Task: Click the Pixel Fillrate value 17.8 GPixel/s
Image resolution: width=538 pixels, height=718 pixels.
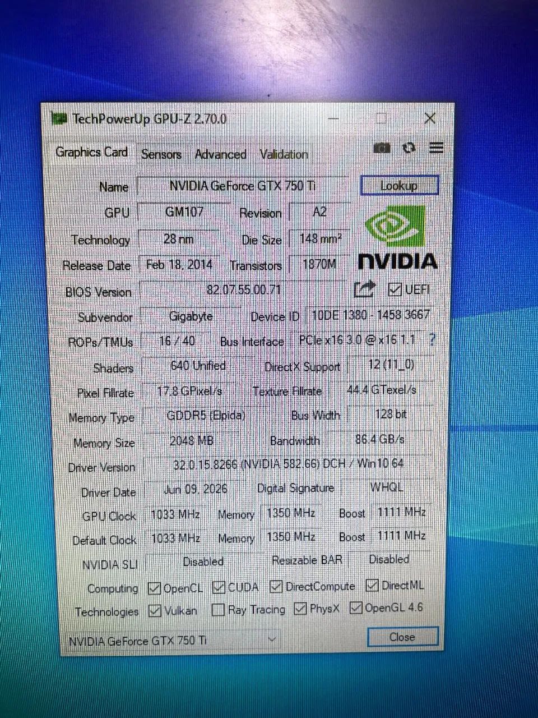Action: (x=189, y=391)
